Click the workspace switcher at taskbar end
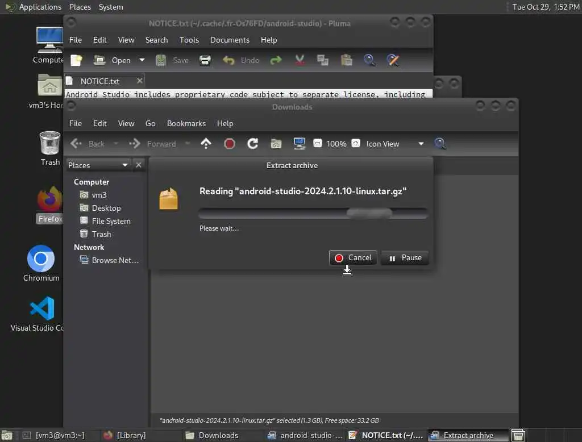This screenshot has height=442, width=582. [518, 435]
